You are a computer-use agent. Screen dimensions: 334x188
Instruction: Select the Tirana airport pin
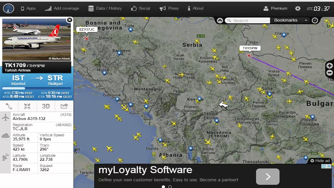click(x=160, y=140)
